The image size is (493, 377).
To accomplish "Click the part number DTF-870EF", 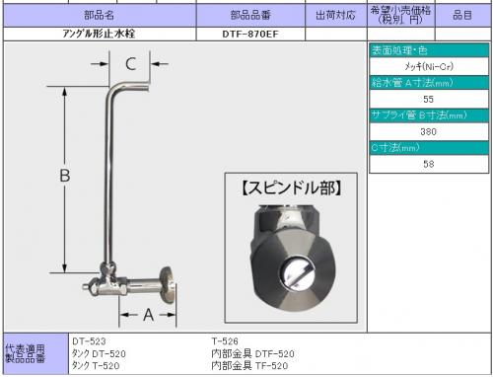I will pos(250,34).
